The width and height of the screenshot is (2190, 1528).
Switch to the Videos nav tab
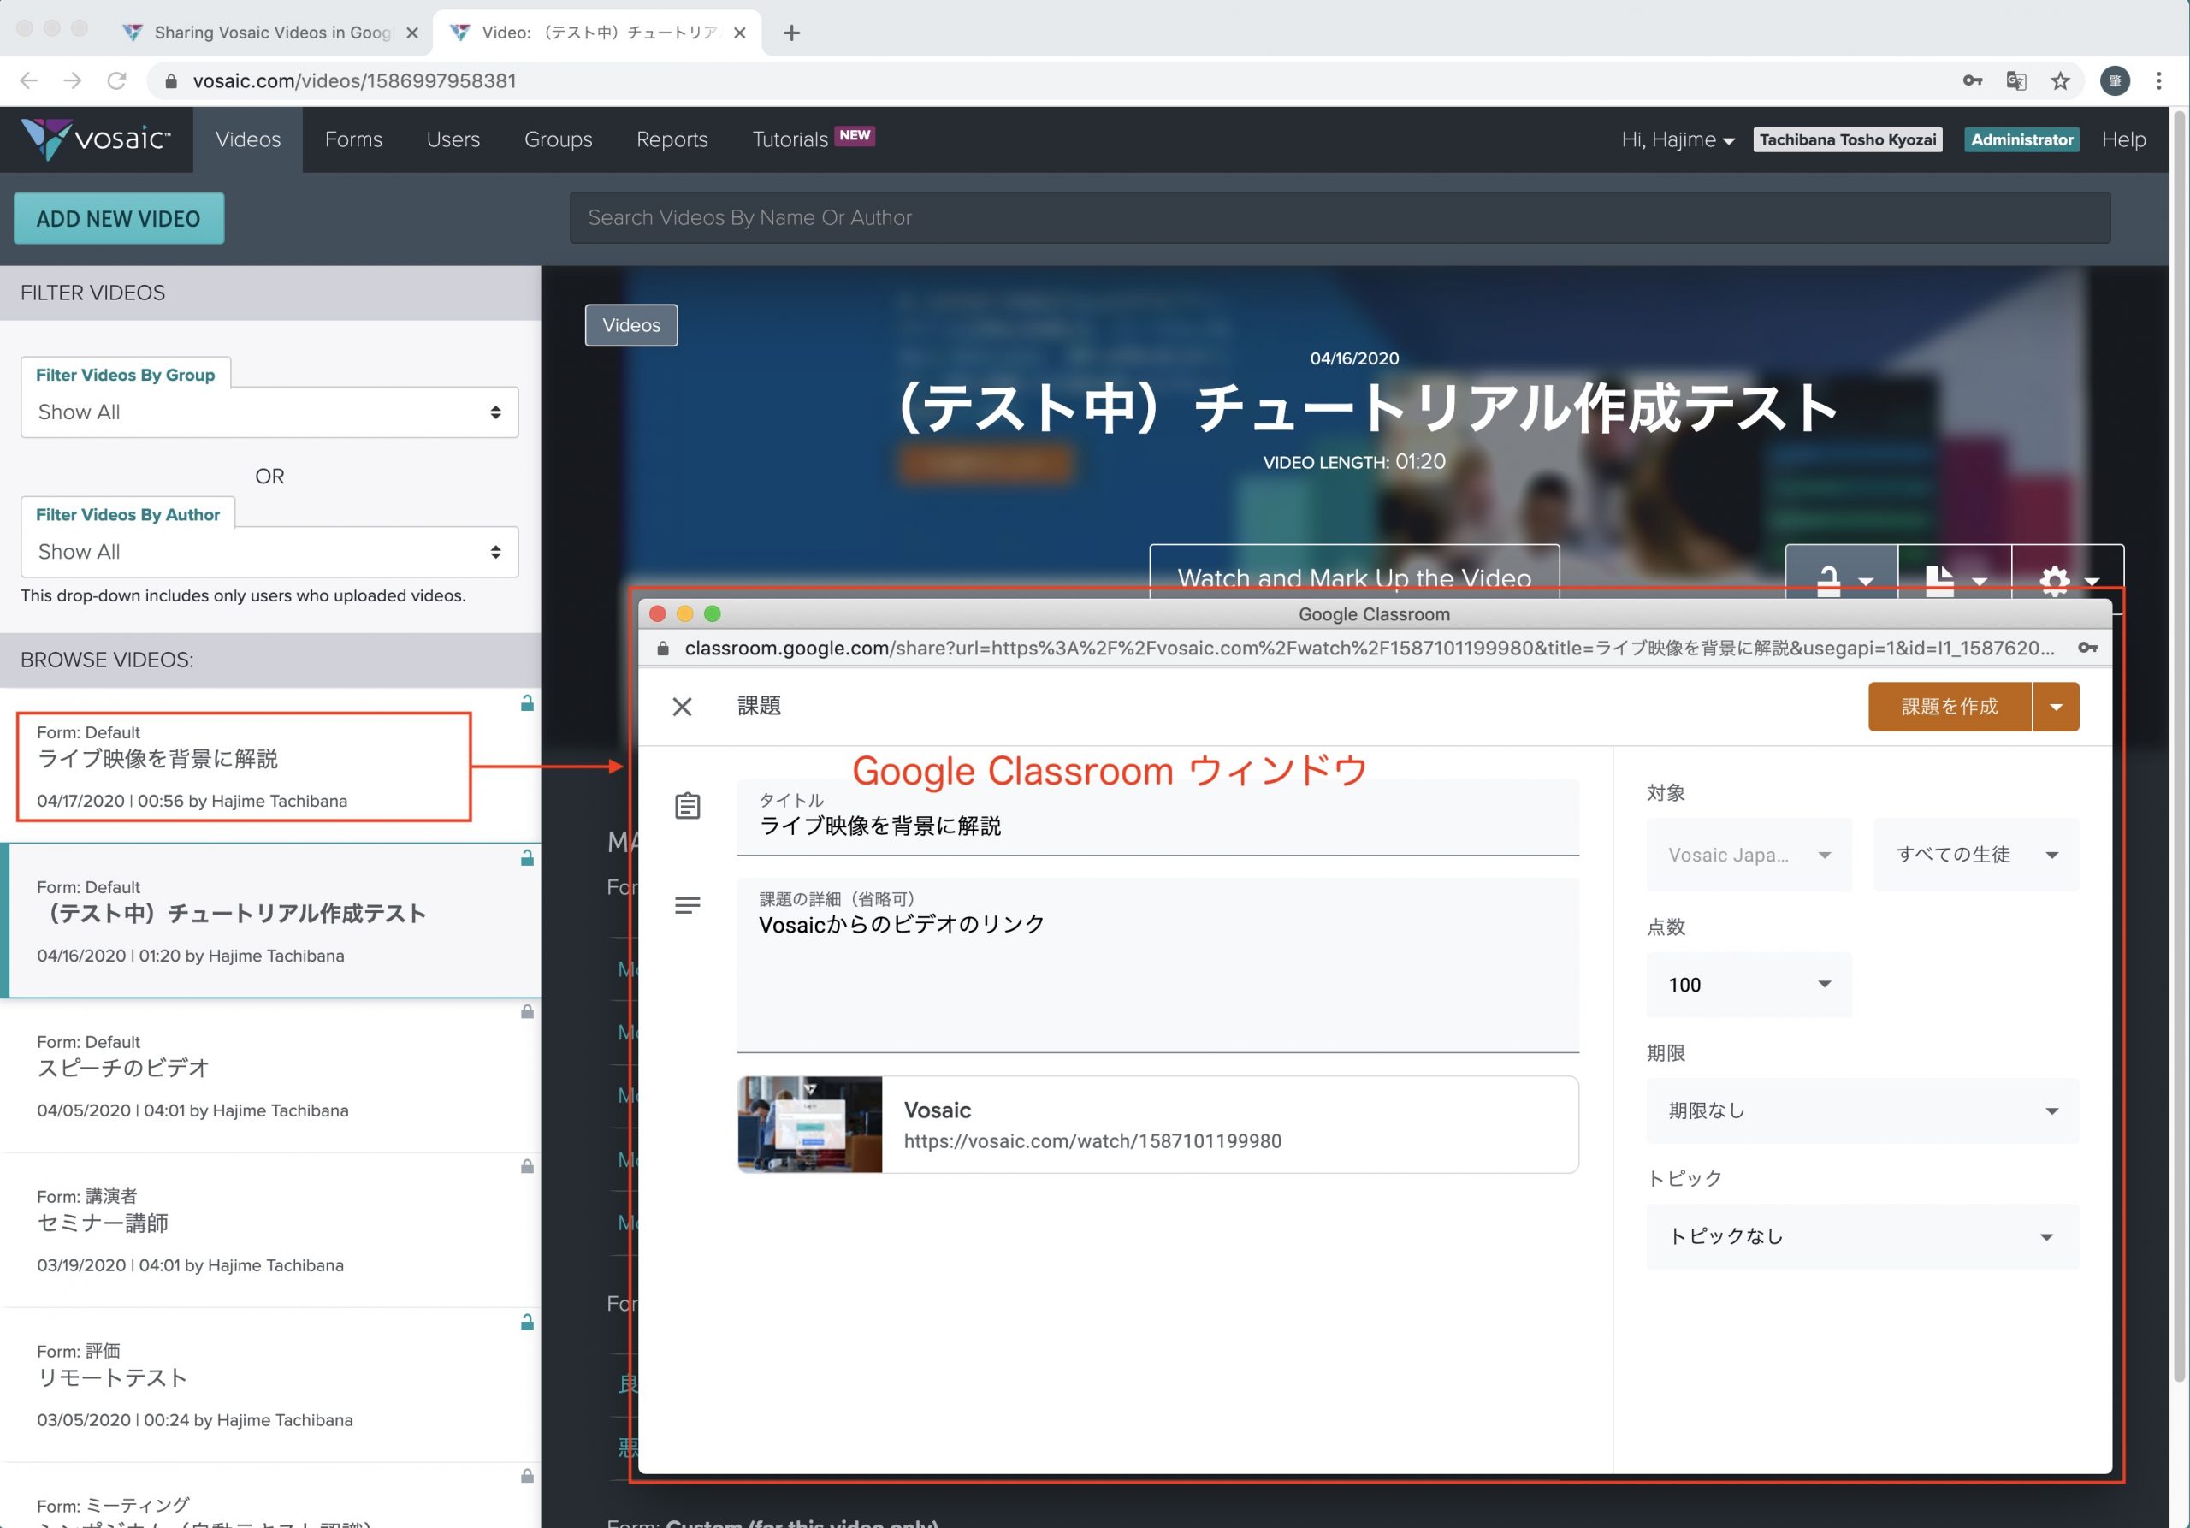(248, 139)
